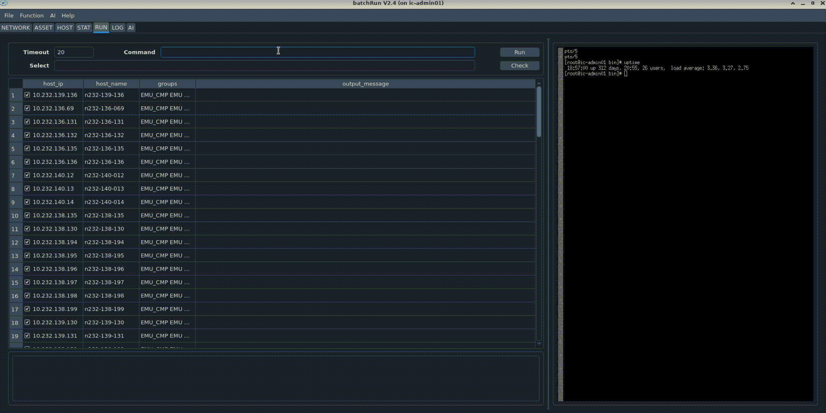Viewport: 826px width, 413px height.
Task: Select row number 5 header
Action: (x=16, y=148)
